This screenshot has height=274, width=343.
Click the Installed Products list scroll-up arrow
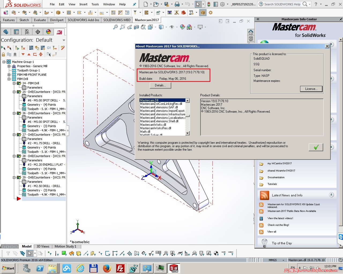(x=188, y=101)
